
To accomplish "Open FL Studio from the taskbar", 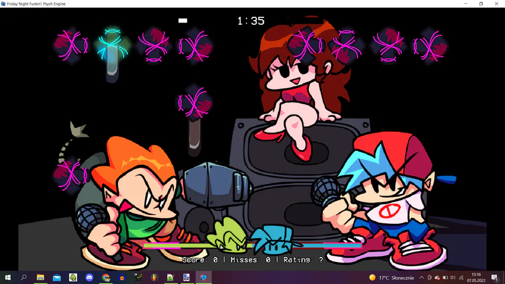I will [x=155, y=277].
